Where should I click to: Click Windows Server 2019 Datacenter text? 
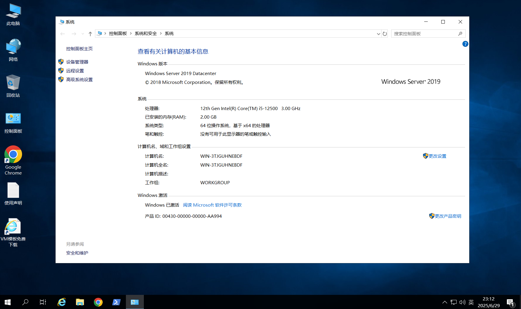181,74
